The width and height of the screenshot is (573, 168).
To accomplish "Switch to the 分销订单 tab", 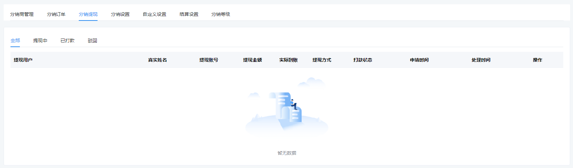I will point(56,14).
